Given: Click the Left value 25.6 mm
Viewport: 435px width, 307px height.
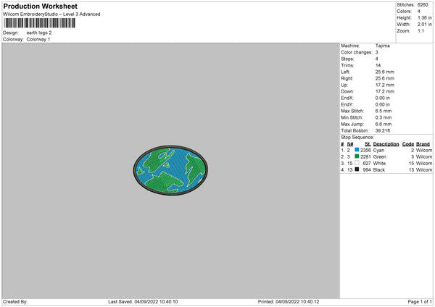Looking at the screenshot, I should click(385, 72).
